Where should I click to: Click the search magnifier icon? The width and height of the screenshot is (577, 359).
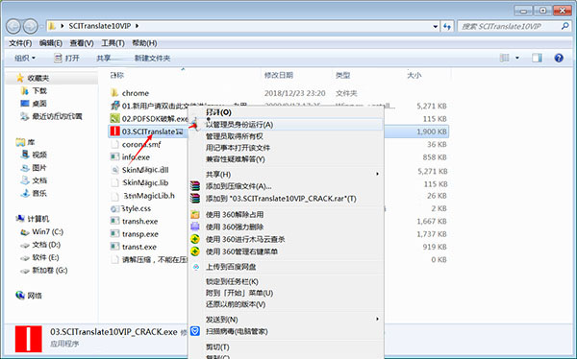coord(564,26)
